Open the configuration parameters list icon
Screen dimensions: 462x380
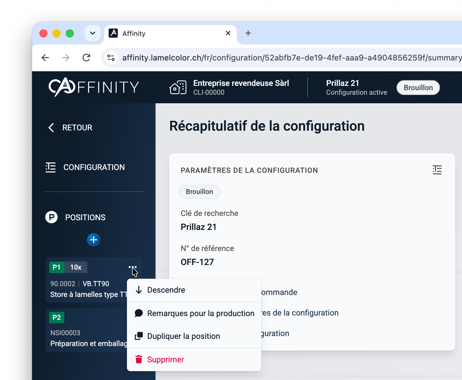437,170
